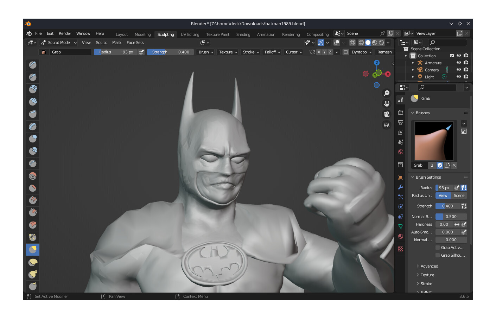Select the Blob brush tool
This screenshot has height=327, width=496.
33,151
